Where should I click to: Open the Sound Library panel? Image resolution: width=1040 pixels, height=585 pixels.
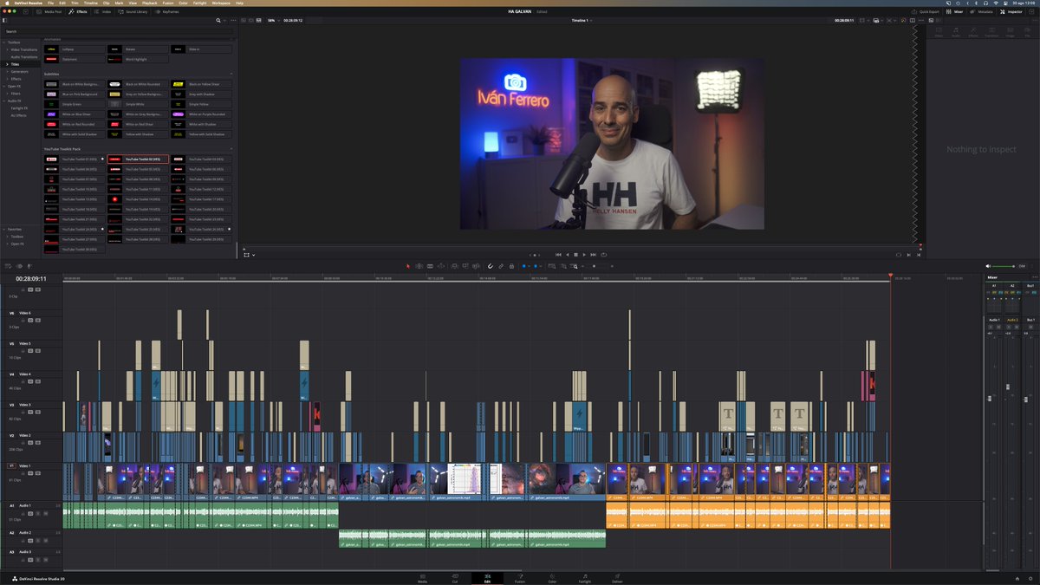(x=139, y=12)
